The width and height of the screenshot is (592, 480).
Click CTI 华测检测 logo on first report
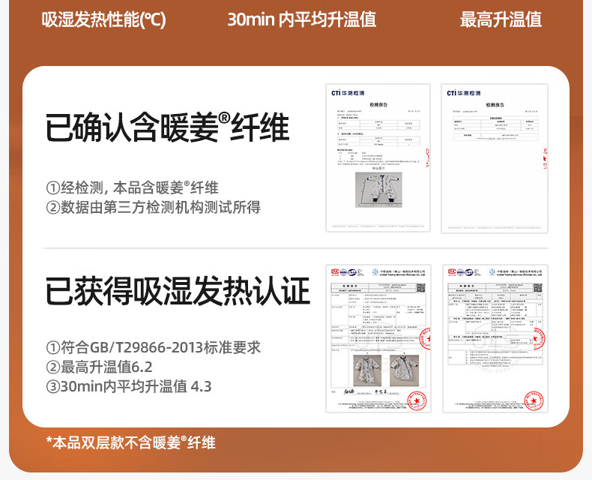coord(348,93)
